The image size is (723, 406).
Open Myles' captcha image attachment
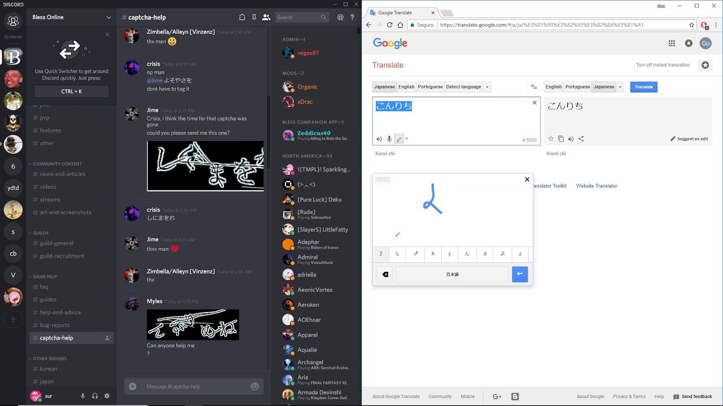(x=193, y=324)
